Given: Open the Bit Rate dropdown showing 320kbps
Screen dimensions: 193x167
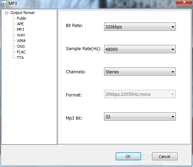Looking at the screenshot, I should [140, 27].
